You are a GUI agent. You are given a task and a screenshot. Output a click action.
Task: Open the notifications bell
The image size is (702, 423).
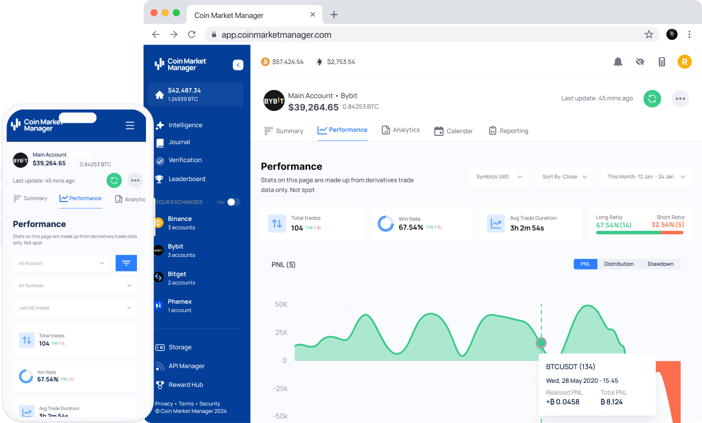pos(618,62)
